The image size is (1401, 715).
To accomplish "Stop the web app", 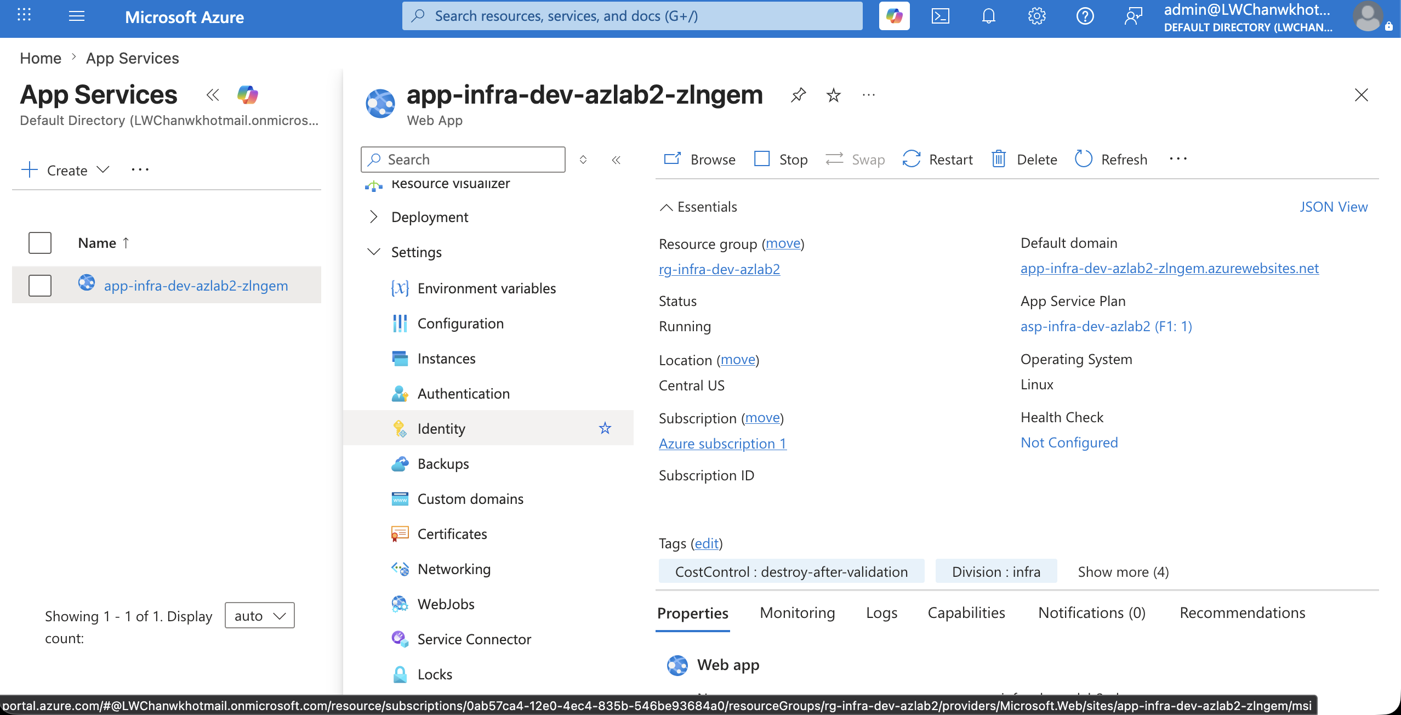I will point(781,160).
